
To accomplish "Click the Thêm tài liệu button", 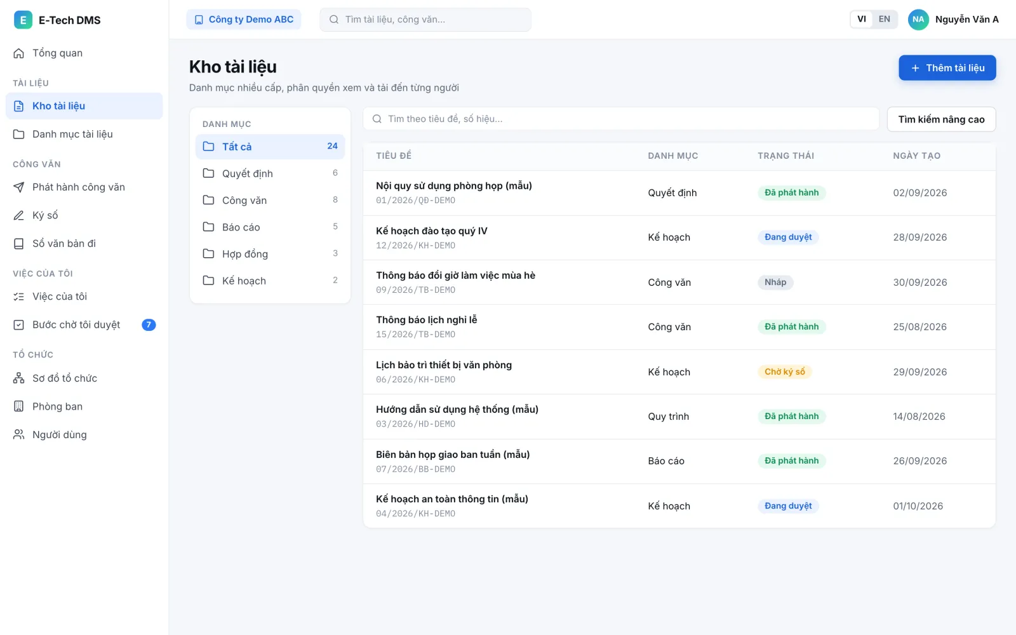I will point(947,68).
